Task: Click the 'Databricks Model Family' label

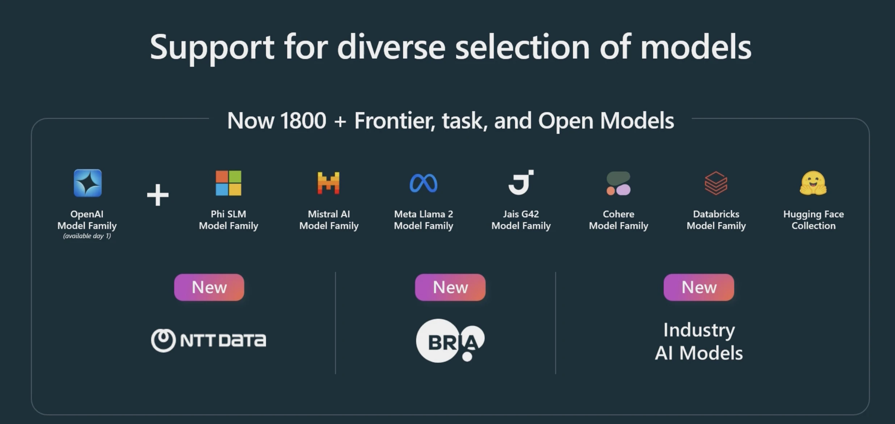Action: 716,220
